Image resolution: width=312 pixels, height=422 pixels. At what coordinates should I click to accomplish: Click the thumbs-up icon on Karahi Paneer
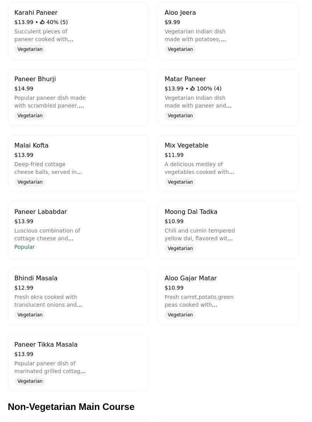pos(42,22)
